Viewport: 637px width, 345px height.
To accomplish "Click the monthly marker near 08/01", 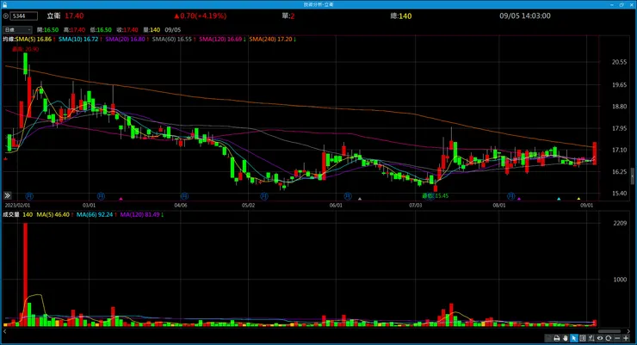I will 511,196.
